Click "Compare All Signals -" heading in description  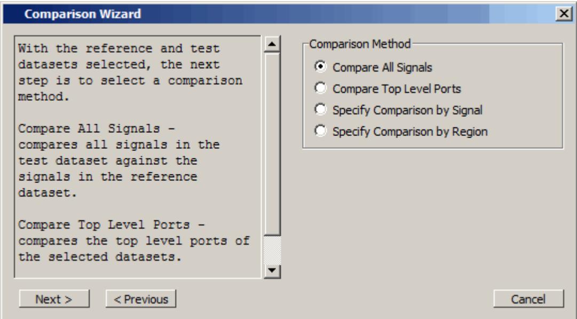97,129
